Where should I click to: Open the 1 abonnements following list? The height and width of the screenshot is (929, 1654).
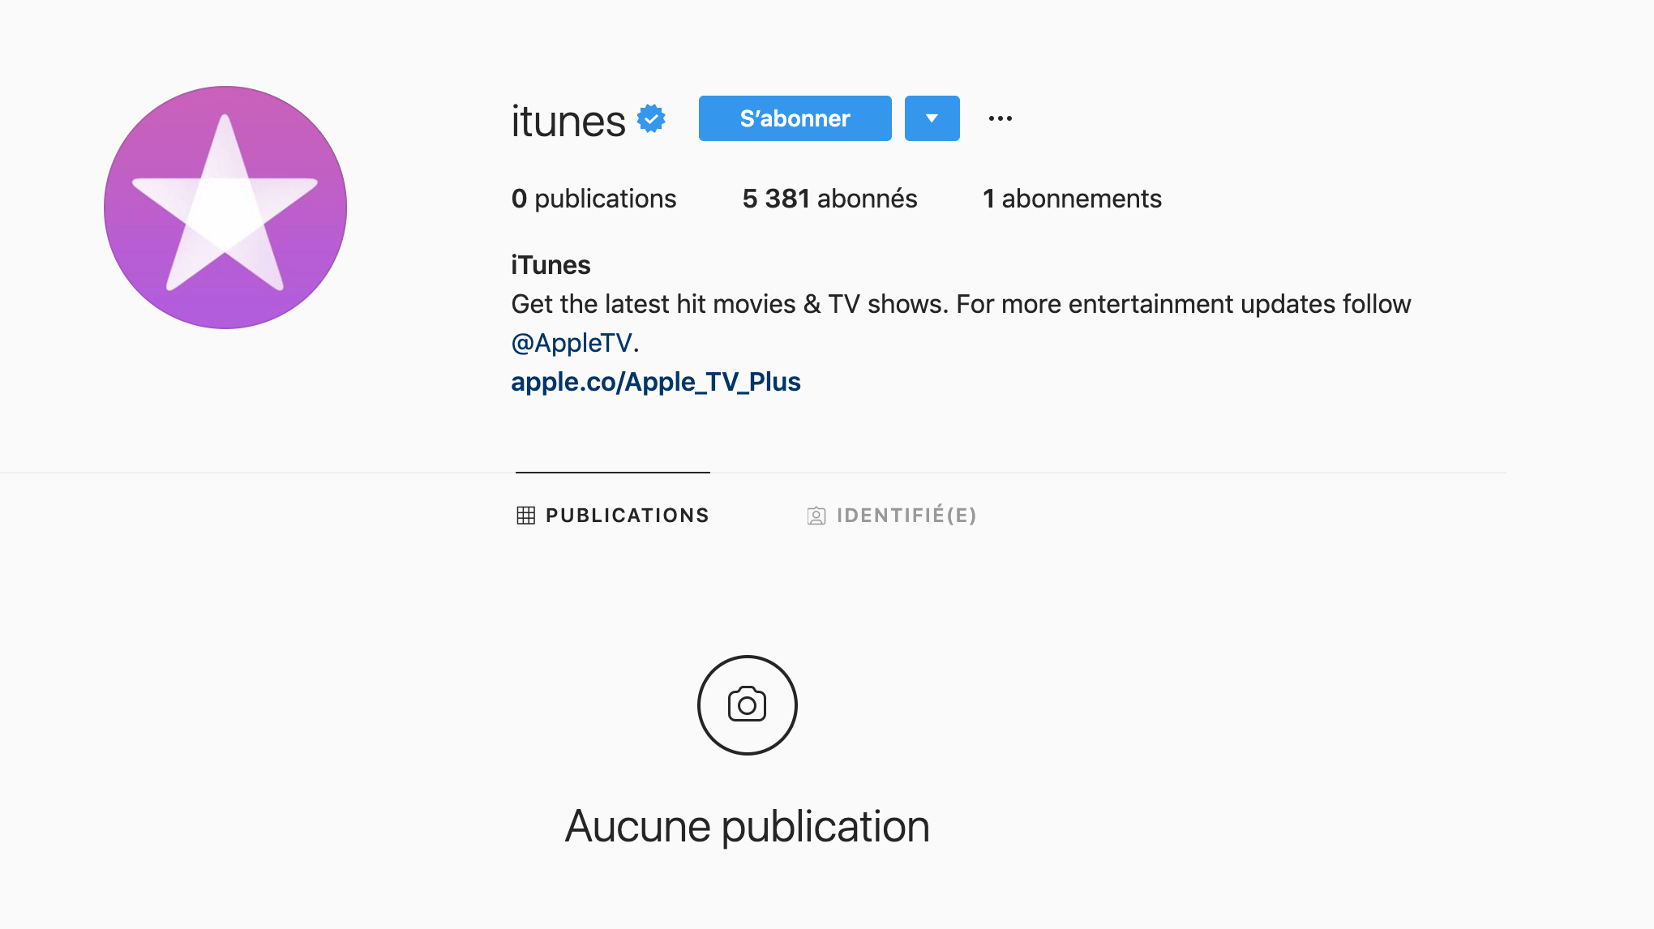(x=1072, y=199)
